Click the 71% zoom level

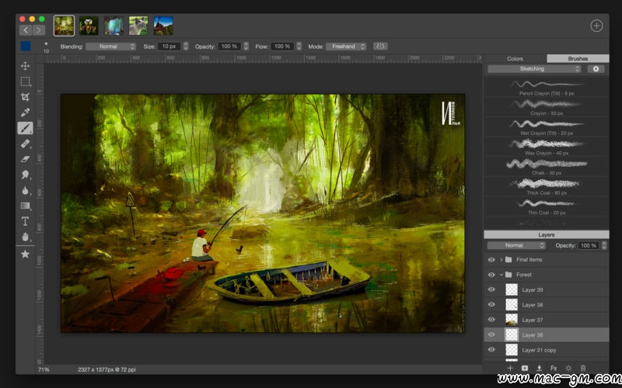pos(44,369)
